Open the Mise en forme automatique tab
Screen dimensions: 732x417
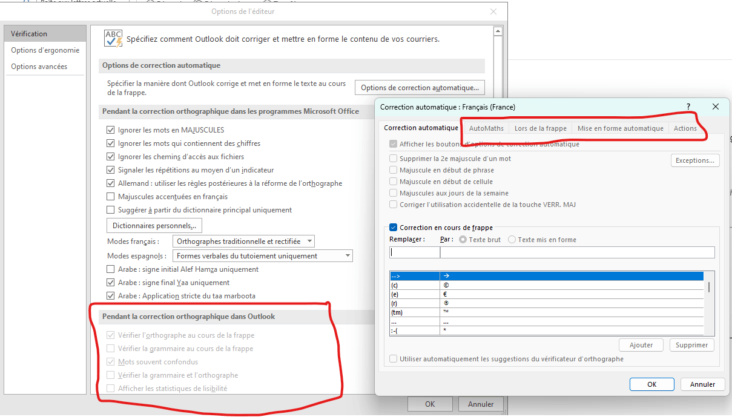tap(621, 128)
